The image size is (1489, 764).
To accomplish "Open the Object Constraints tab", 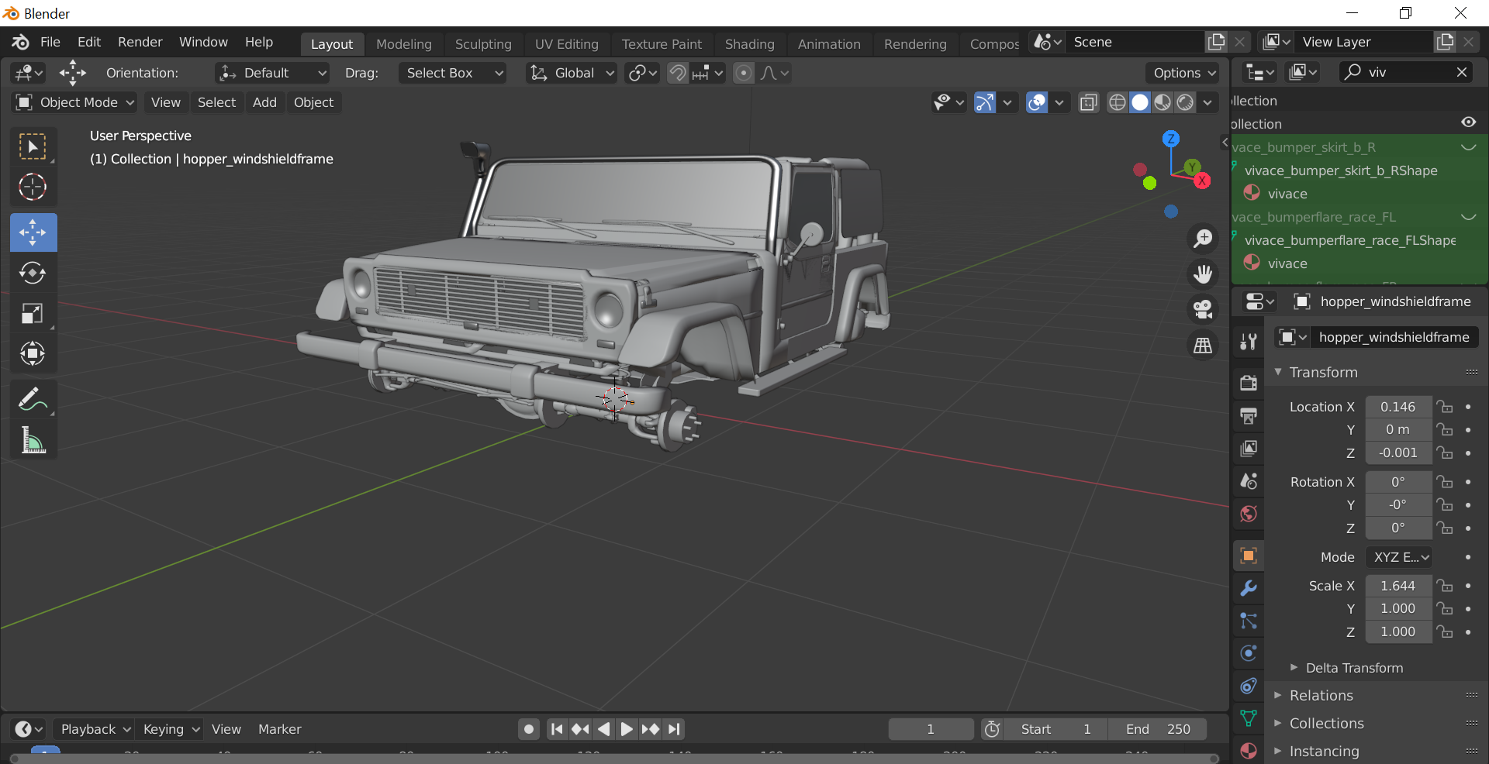I will pos(1249,686).
